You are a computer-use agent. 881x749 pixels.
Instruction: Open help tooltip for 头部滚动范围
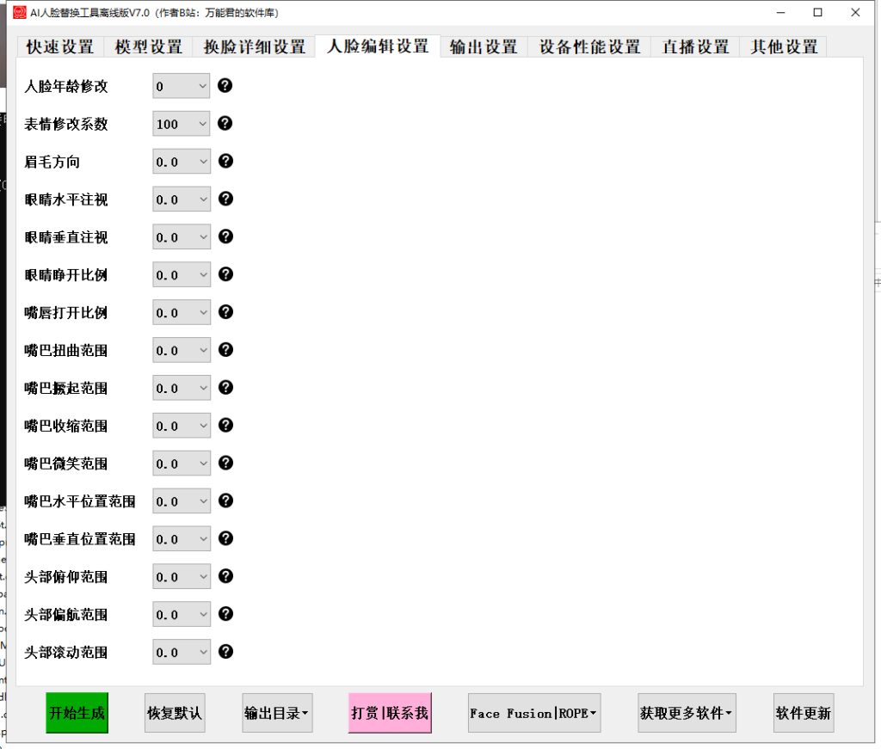[x=225, y=651]
